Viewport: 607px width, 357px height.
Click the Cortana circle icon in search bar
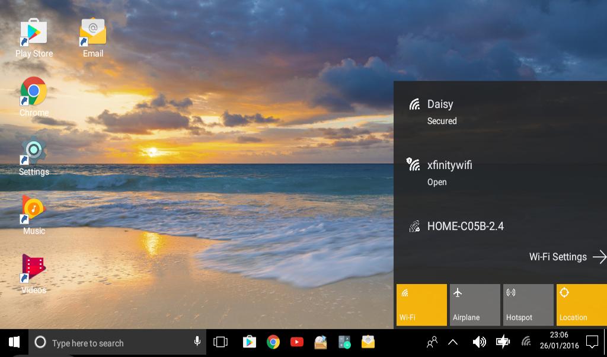[40, 342]
